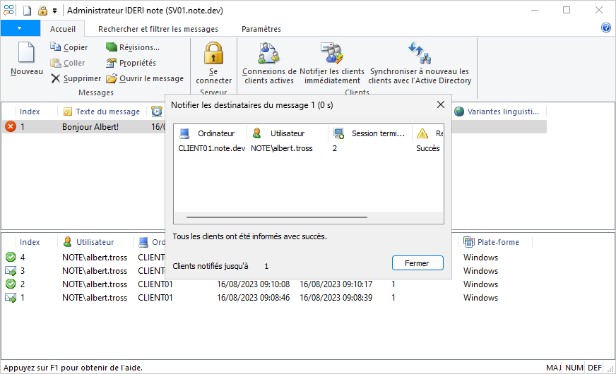Click the MAJ status bar indicator
This screenshot has width=616, height=374.
click(553, 368)
